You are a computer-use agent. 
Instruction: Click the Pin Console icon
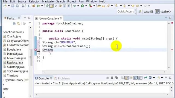(146, 78)
